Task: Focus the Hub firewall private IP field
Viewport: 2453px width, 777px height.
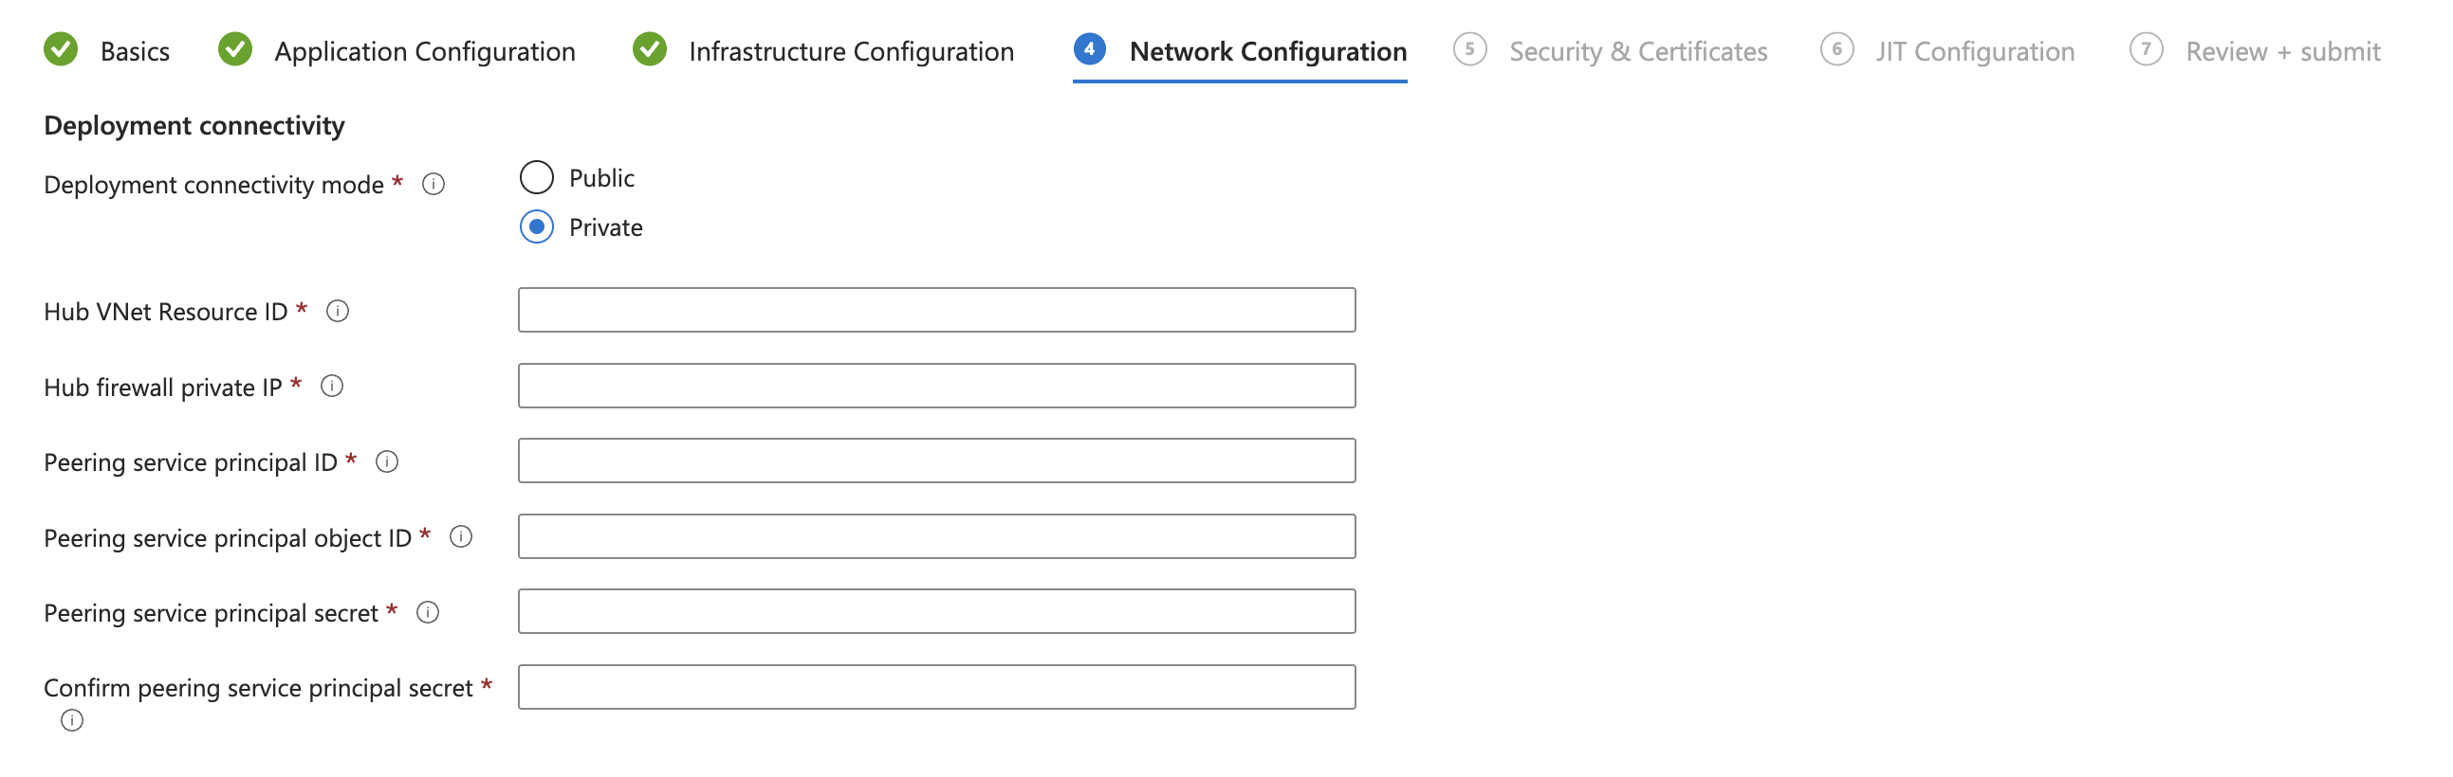Action: [936, 386]
